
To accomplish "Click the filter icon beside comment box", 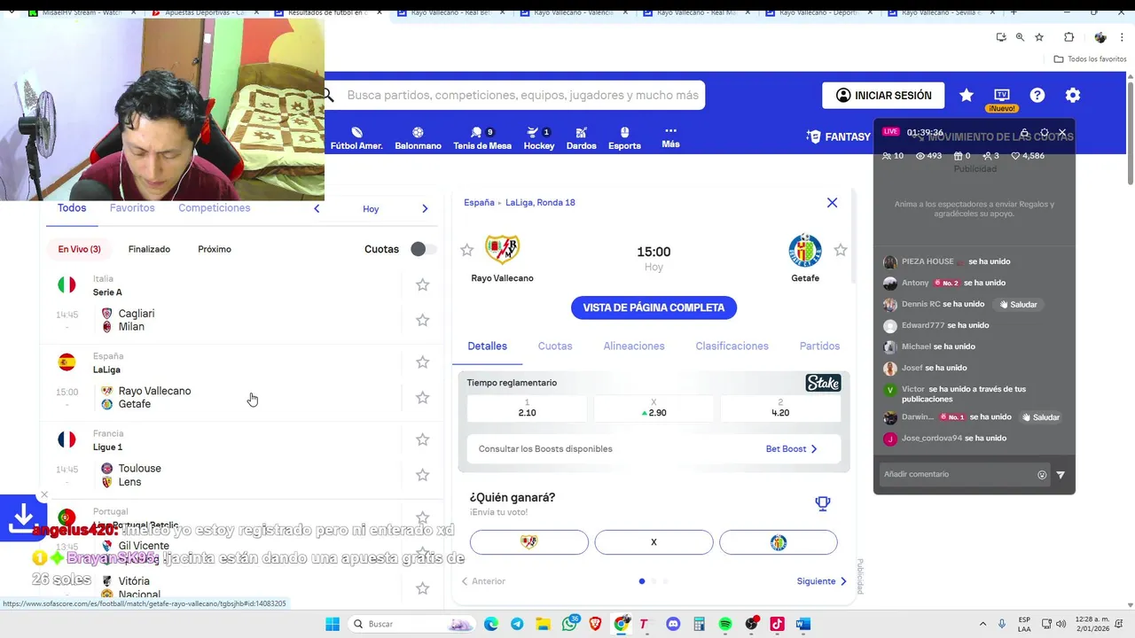I will tap(1061, 475).
